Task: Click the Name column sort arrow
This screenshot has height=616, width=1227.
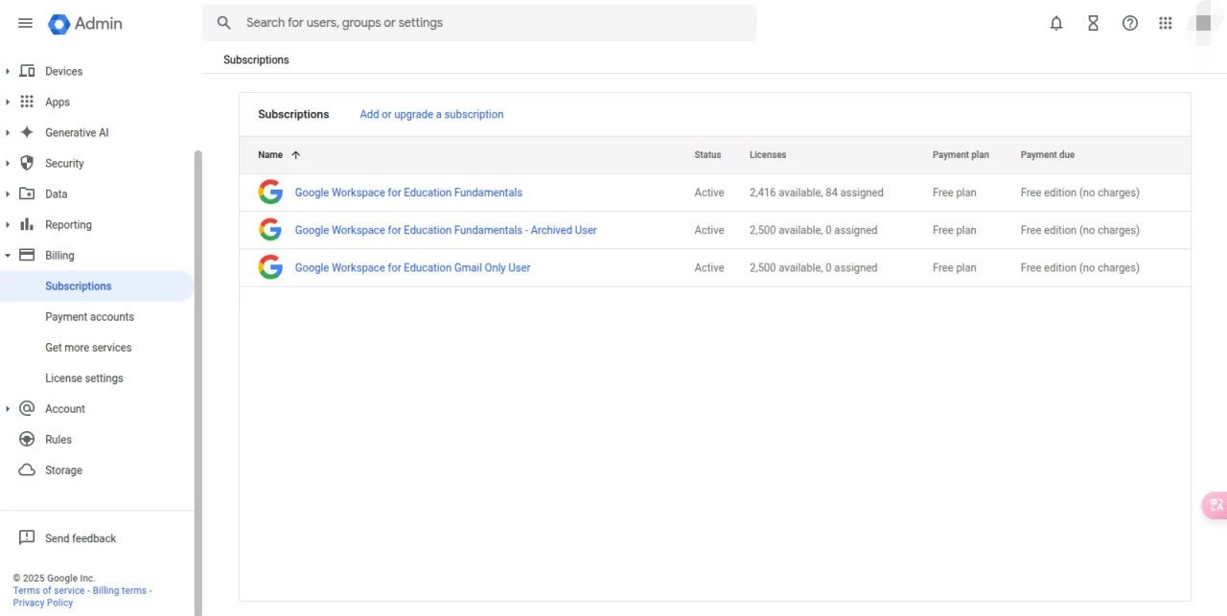Action: point(295,154)
